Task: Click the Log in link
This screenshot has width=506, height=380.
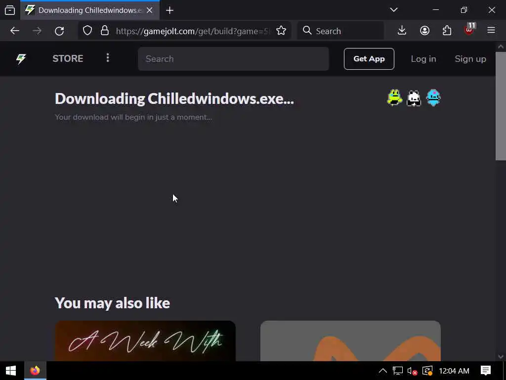Action: tap(423, 59)
